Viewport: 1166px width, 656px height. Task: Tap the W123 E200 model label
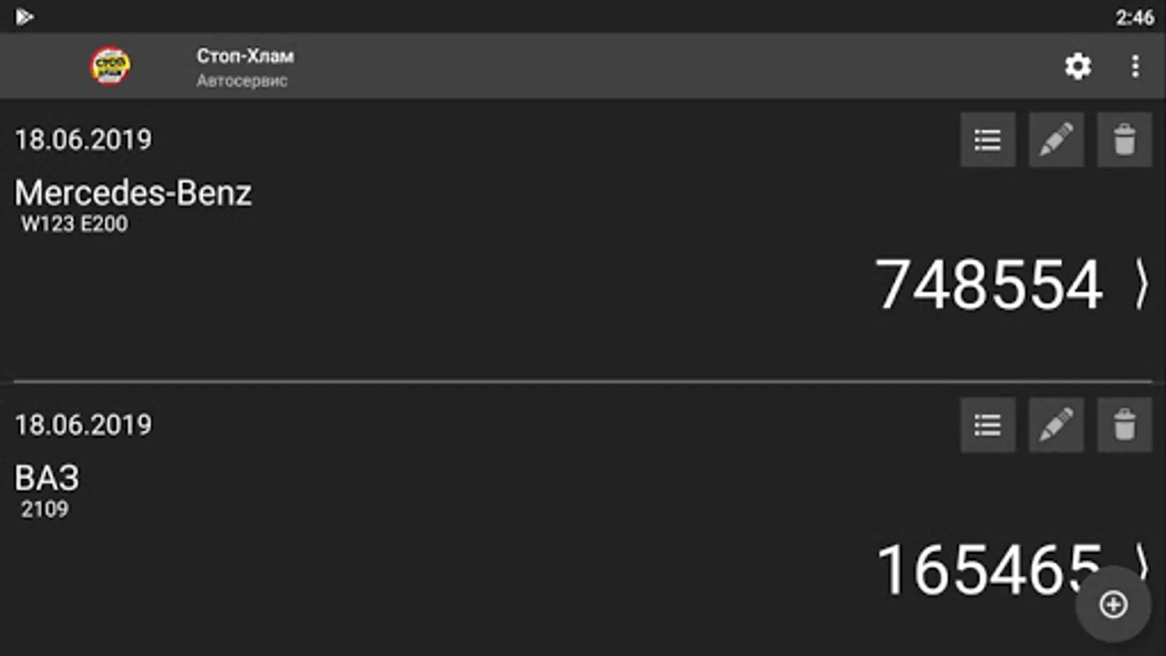pyautogui.click(x=74, y=224)
